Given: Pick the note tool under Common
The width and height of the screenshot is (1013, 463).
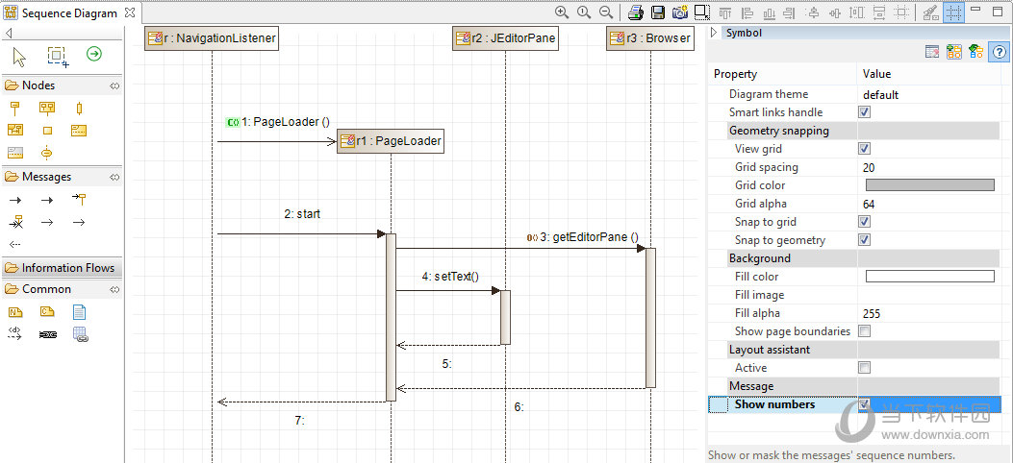Looking at the screenshot, I should pos(15,312).
